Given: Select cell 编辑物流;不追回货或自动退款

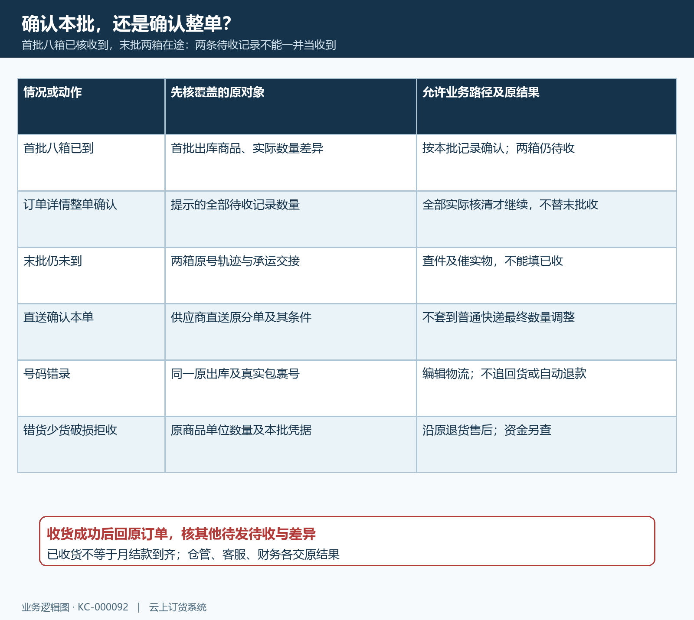Looking at the screenshot, I should pos(547,388).
